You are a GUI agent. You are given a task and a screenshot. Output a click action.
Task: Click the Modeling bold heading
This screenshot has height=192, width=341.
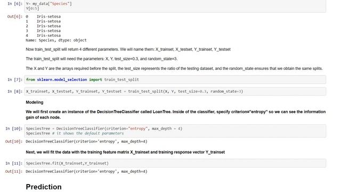point(34,102)
